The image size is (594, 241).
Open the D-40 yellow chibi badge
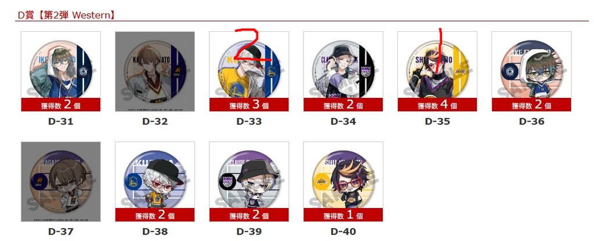(x=343, y=181)
